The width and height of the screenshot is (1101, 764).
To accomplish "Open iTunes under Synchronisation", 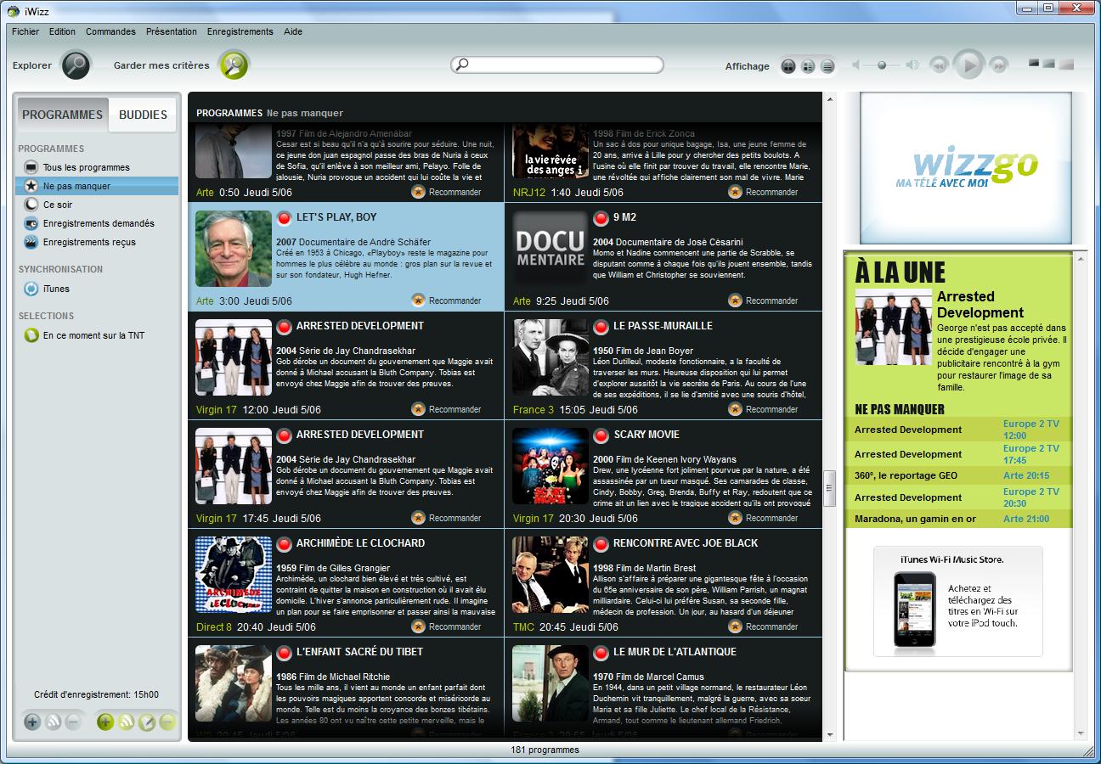I will coord(56,289).
